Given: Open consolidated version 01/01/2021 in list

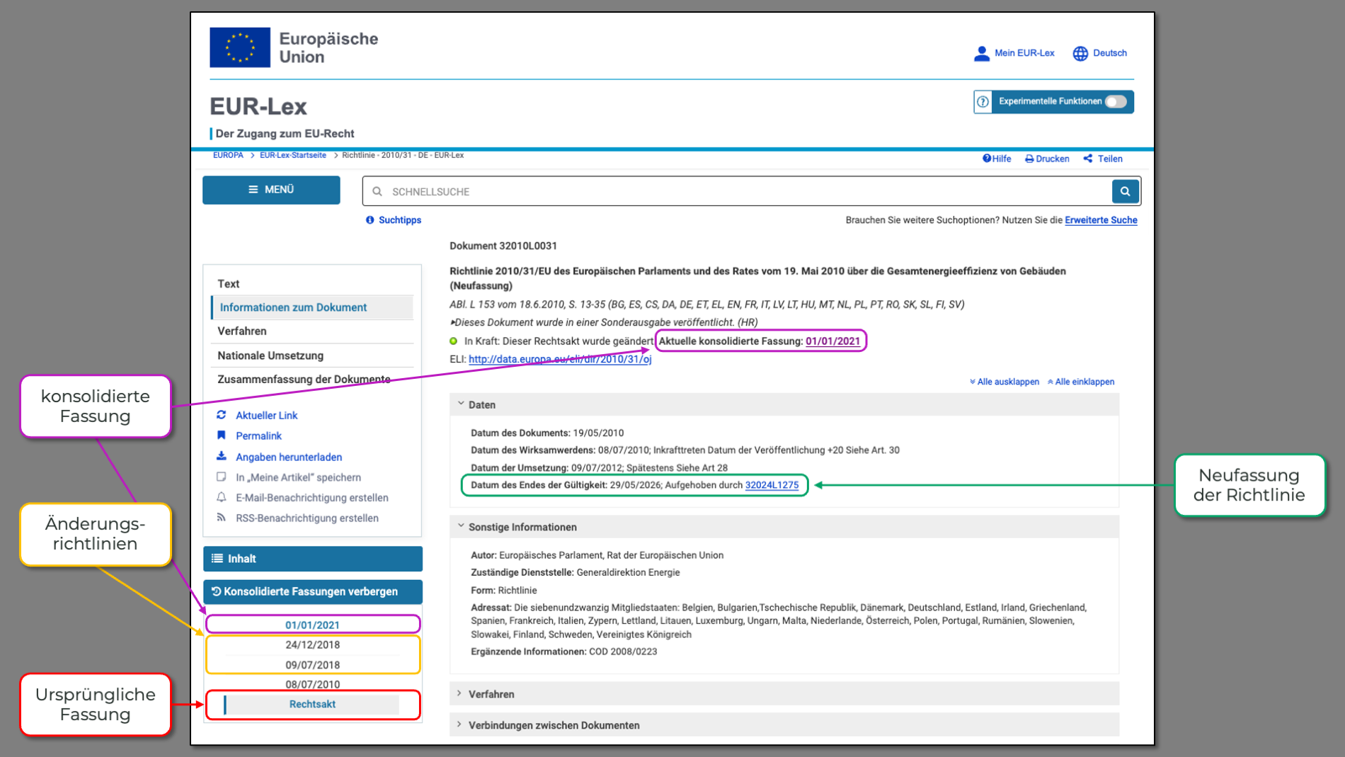Looking at the screenshot, I should point(312,625).
